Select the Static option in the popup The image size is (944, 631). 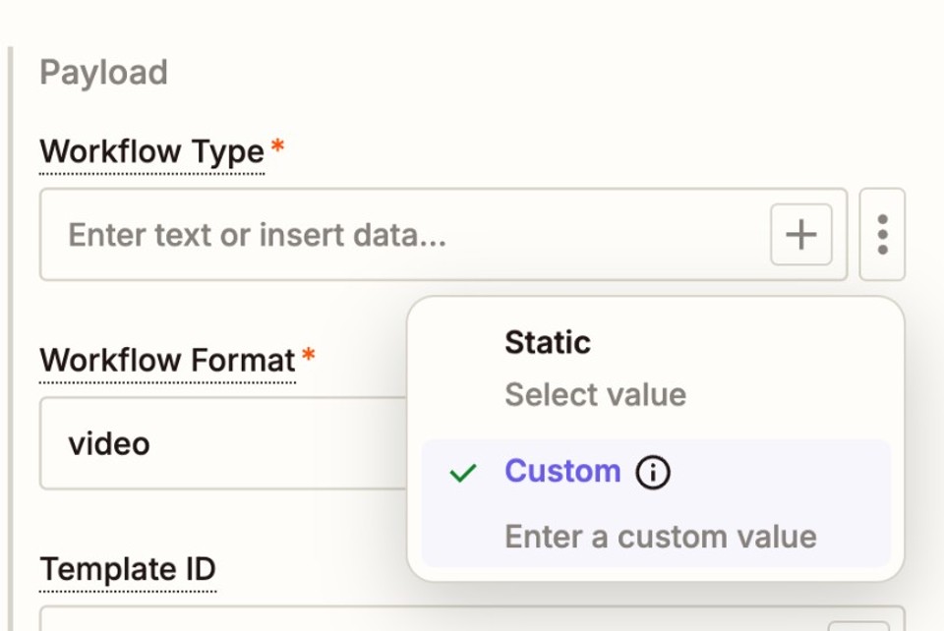[656, 369]
